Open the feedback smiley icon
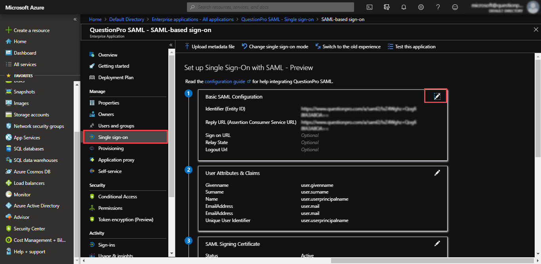 (x=455, y=7)
